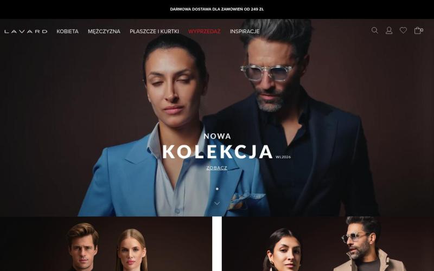Click the KOLEKCJA headline text
Image resolution: width=434 pixels, height=271 pixels.
218,152
